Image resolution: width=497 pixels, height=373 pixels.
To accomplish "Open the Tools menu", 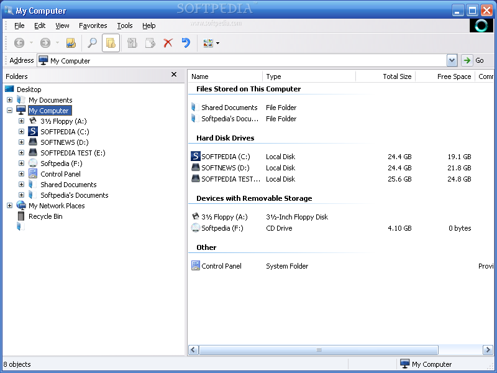I will pos(125,25).
